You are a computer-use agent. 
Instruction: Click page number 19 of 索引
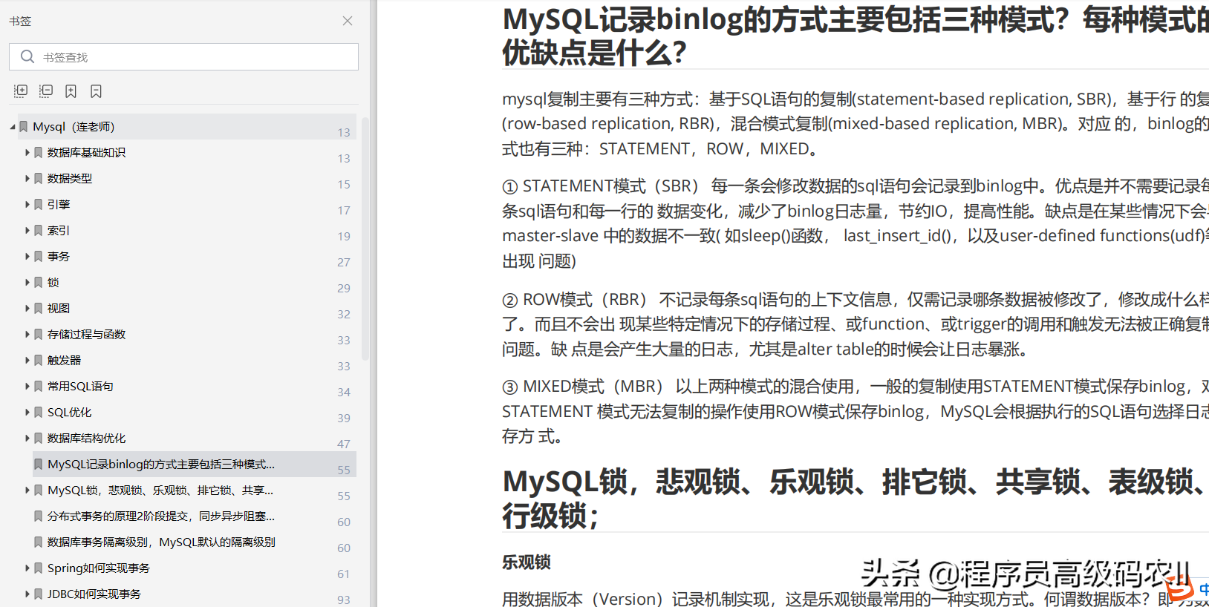[344, 236]
